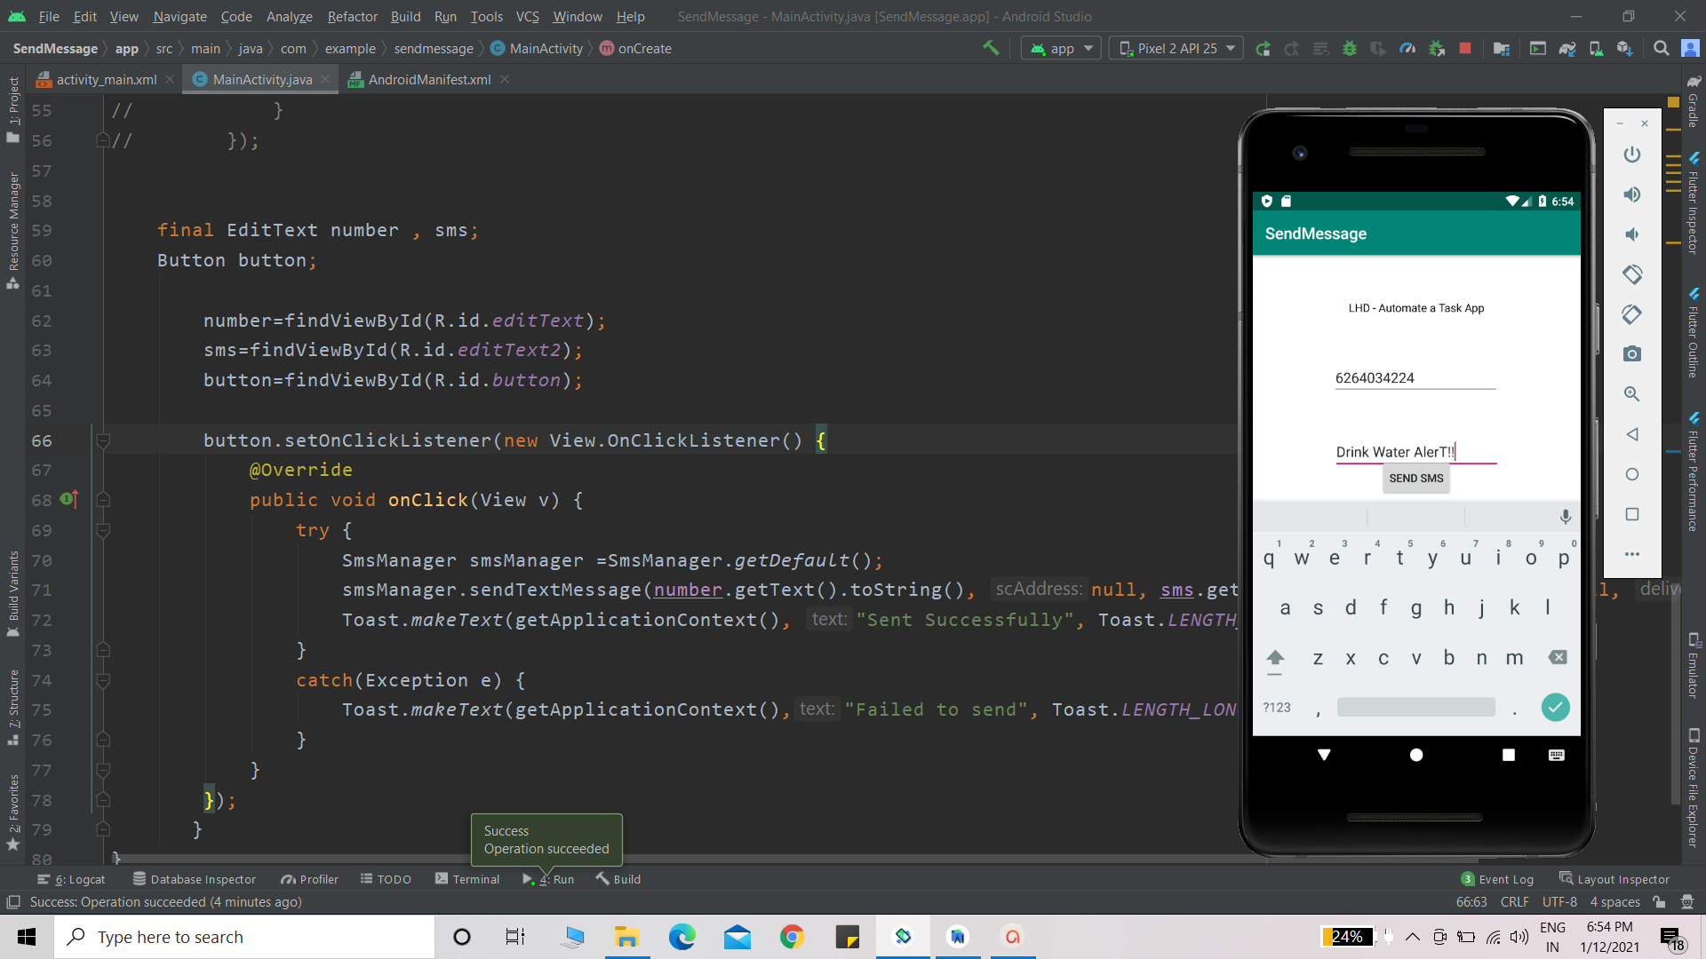Tap the green keyboard done checkmark
The width and height of the screenshot is (1706, 959).
1555,707
